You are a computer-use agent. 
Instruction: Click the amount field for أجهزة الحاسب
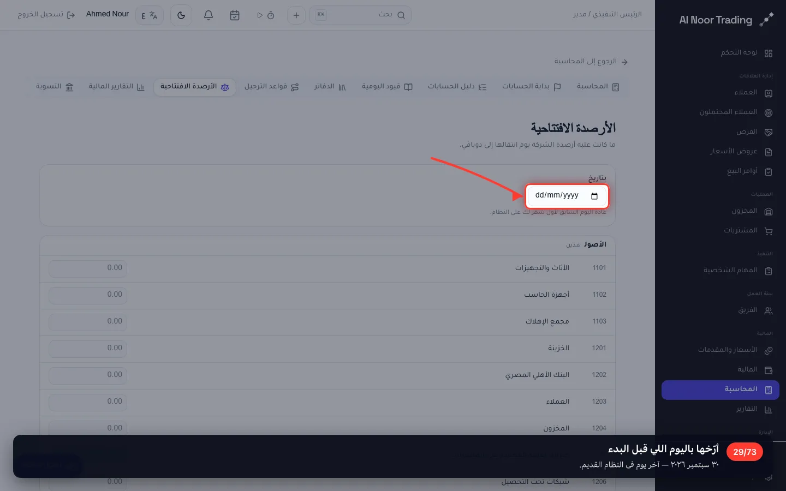88,295
